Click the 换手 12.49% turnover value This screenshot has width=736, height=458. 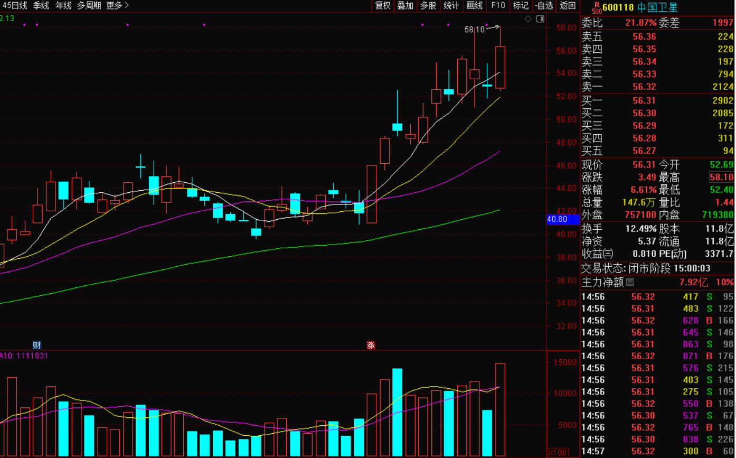640,229
